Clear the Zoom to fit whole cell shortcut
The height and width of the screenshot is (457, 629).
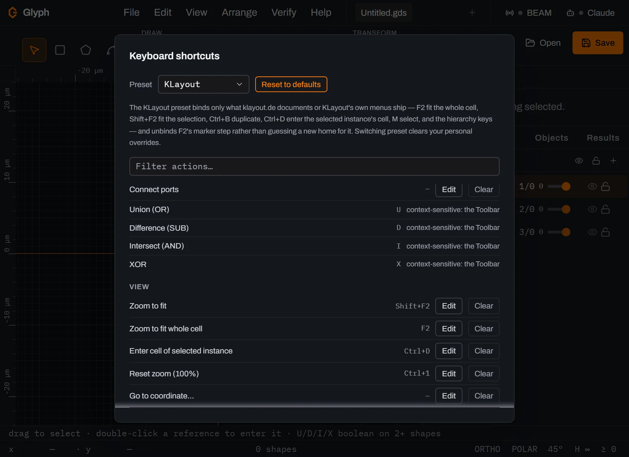484,329
